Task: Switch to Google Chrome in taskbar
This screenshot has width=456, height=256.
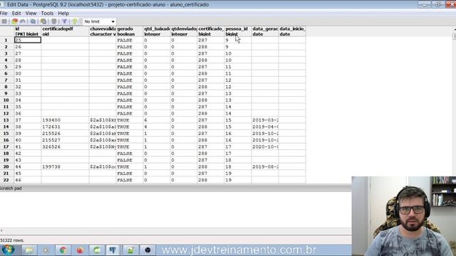Action: pos(63,250)
